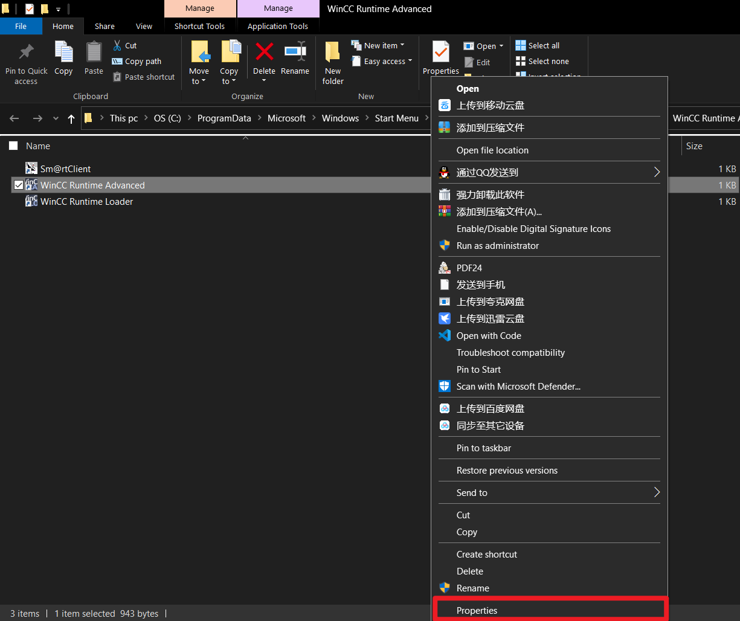Viewport: 740px width, 621px height.
Task: Click Copy path in Clipboard group
Action: 137,61
